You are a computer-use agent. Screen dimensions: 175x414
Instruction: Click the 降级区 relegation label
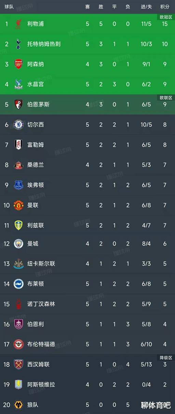point(166,357)
